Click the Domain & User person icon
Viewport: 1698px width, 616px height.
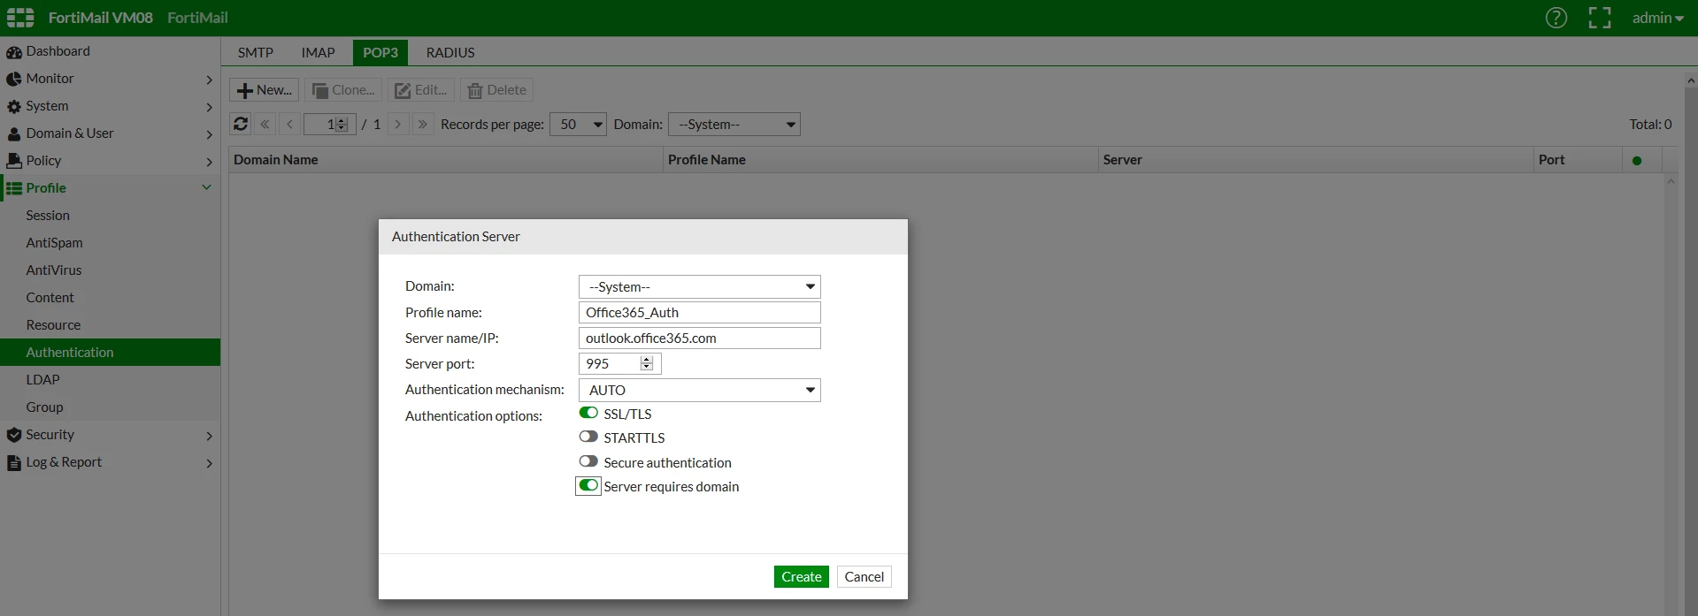13,133
